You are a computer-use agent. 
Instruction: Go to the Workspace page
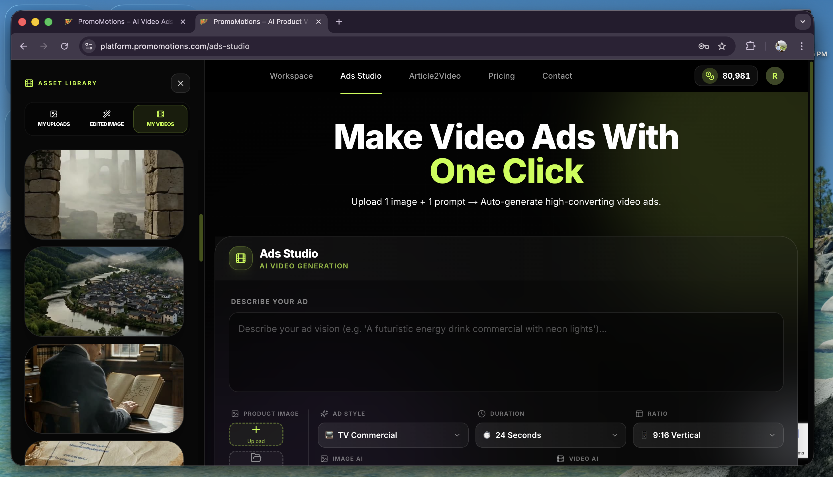291,76
